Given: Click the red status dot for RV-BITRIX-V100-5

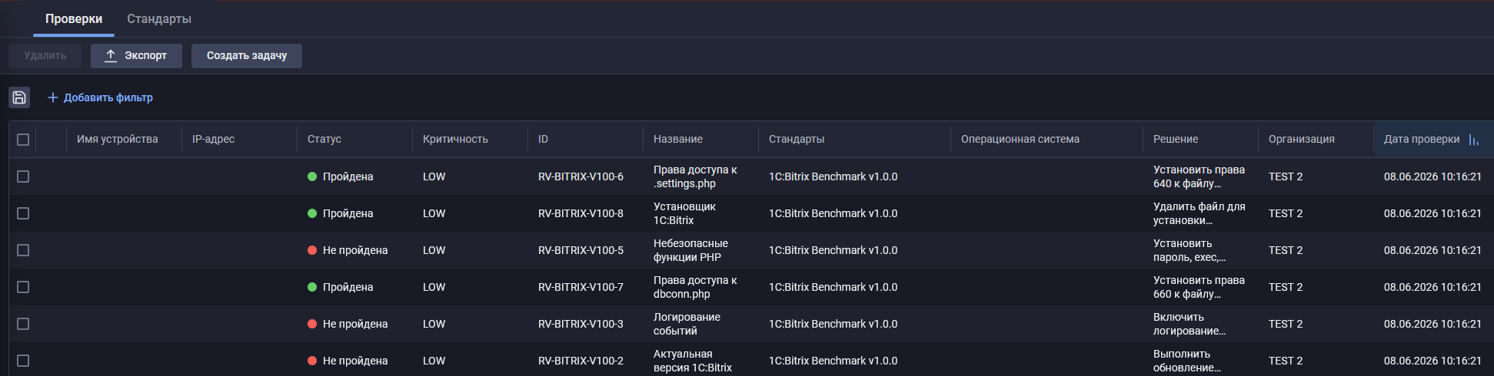Looking at the screenshot, I should pos(312,250).
